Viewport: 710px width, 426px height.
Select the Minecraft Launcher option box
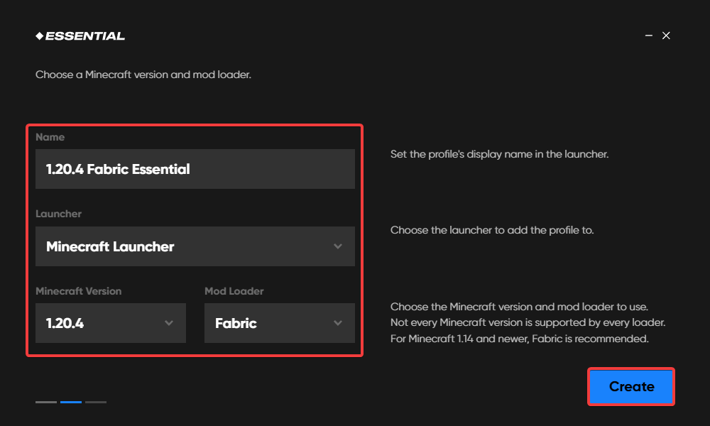click(195, 246)
